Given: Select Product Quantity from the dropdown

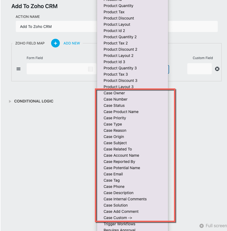Looking at the screenshot, I should [118, 6].
